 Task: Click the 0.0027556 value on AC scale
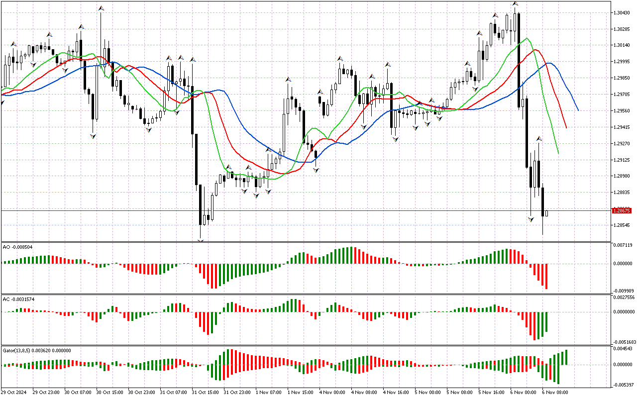(624, 298)
